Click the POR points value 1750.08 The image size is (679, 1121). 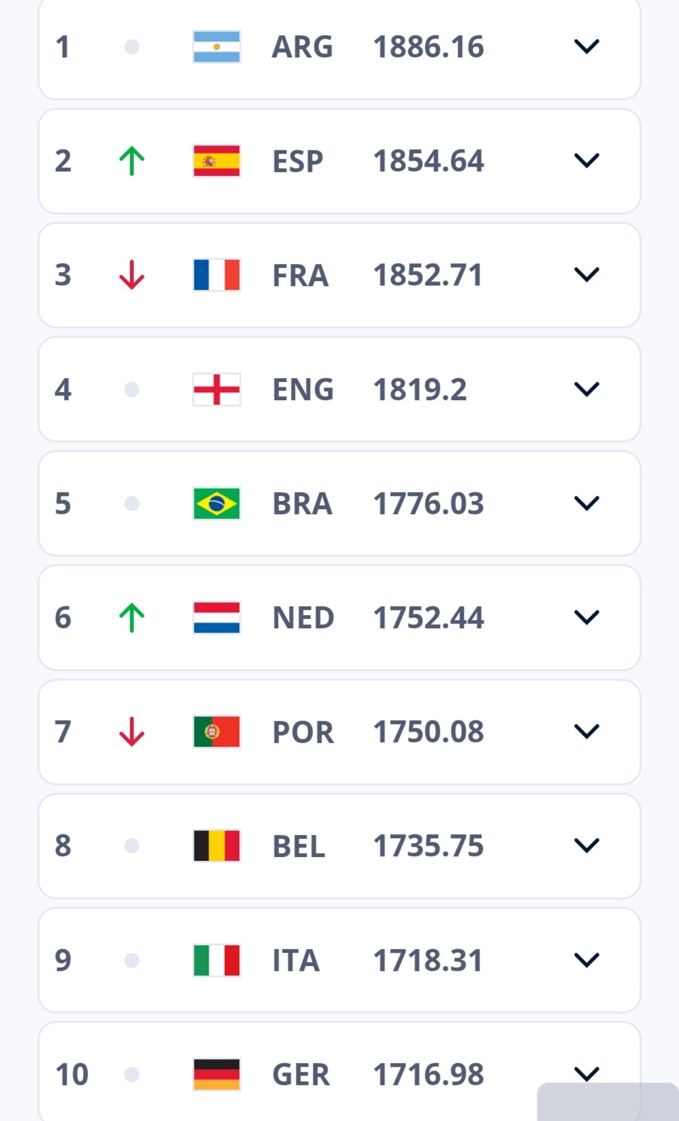428,732
